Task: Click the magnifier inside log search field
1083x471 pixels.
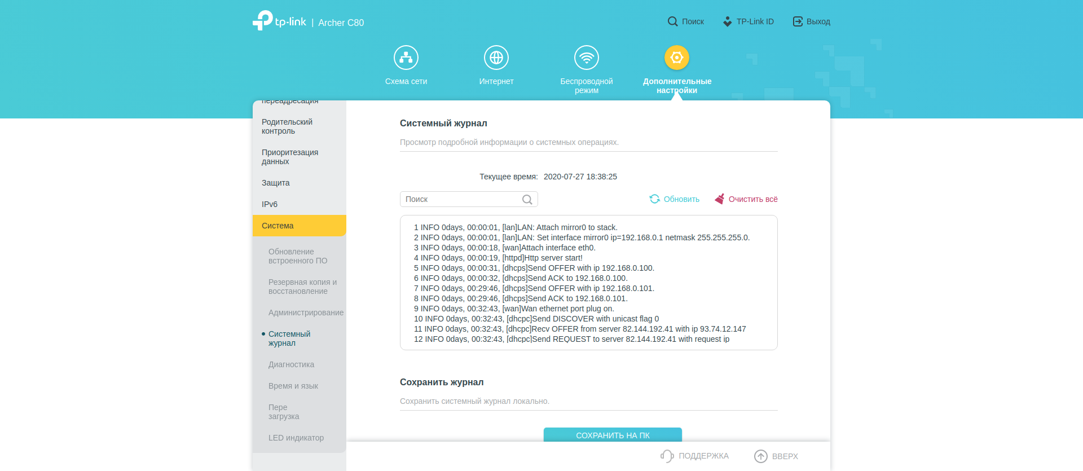Action: pos(527,199)
